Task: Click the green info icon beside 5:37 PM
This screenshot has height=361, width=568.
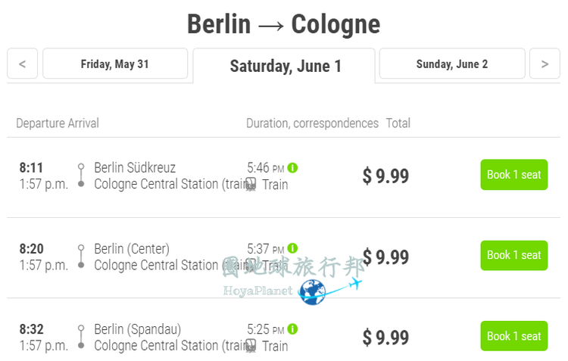Action: [x=292, y=248]
